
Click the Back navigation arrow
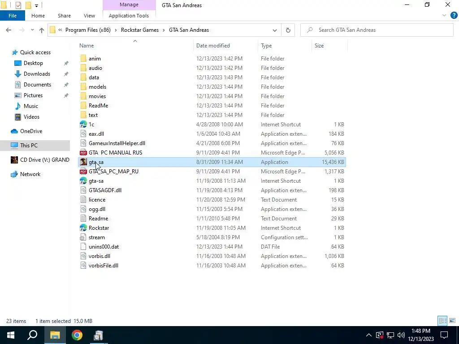point(9,30)
